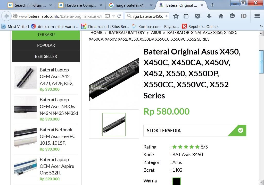Select the small gallery thumbnail below image
Viewport: 264px width, 185px height.
(114, 124)
